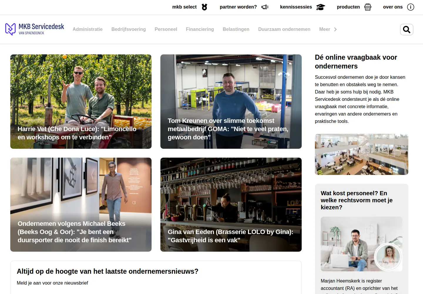This screenshot has width=423, height=294.
Task: Expand the Meer menu chevron
Action: (335, 29)
